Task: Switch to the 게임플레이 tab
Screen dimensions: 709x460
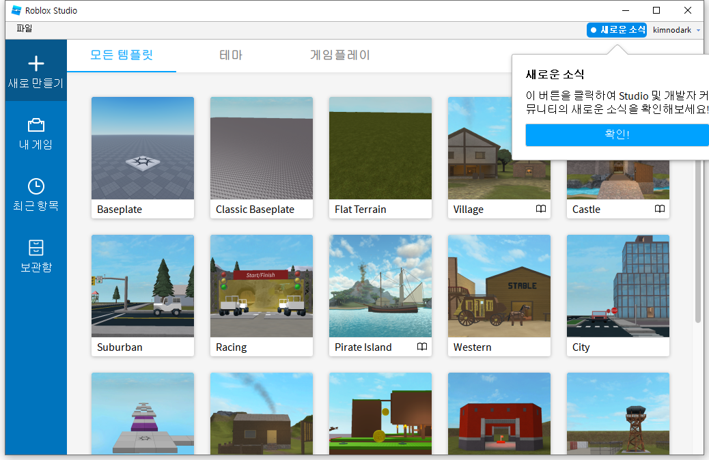Action: [x=339, y=55]
